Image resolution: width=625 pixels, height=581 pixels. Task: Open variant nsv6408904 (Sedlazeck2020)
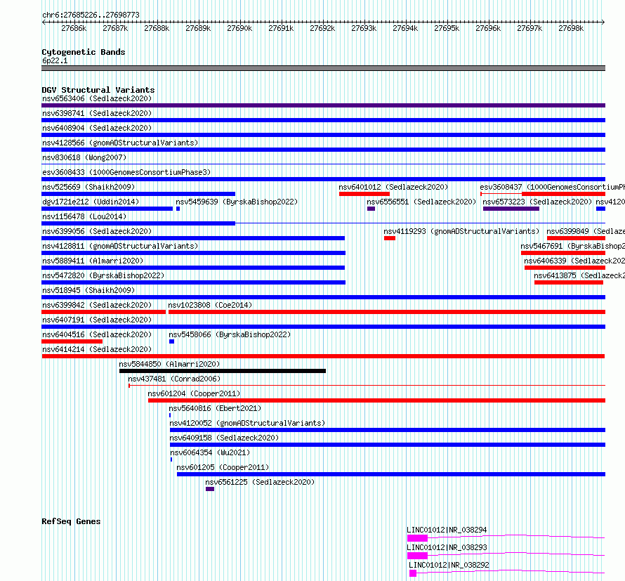click(97, 128)
